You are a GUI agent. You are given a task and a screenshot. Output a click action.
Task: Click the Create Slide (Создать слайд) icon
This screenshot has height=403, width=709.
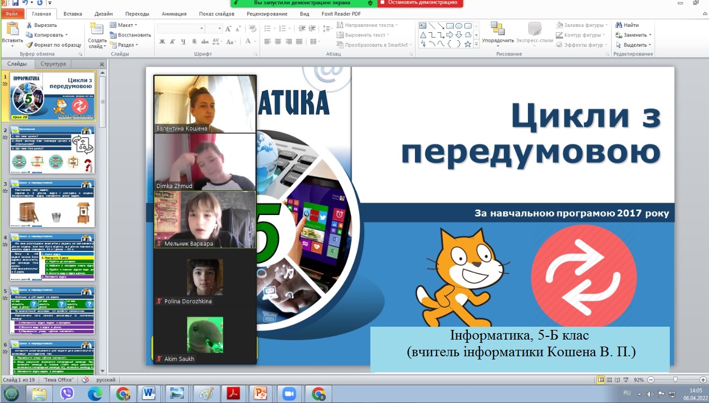(x=97, y=30)
